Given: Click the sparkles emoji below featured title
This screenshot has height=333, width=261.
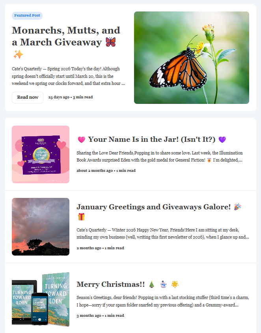Looking at the screenshot, I should tap(18, 55).
